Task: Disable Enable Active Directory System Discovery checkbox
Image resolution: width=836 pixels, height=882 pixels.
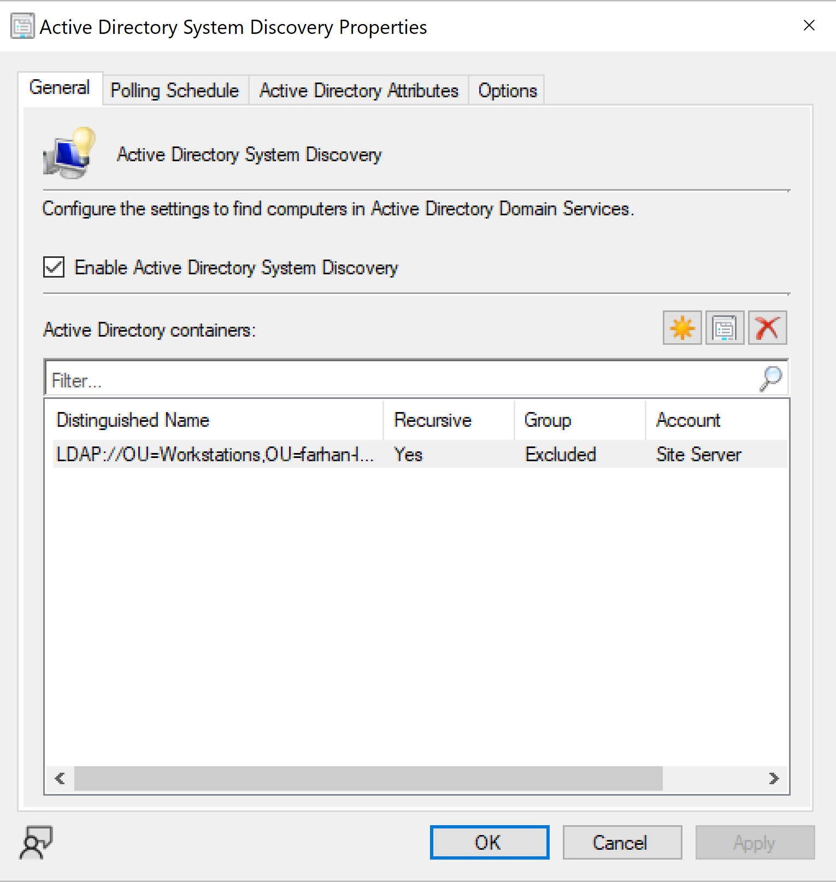Action: tap(54, 267)
